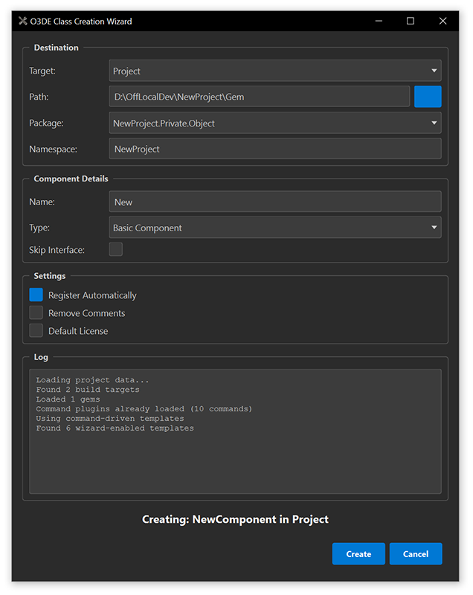
Task: Maximize the wizard window
Action: (x=411, y=21)
